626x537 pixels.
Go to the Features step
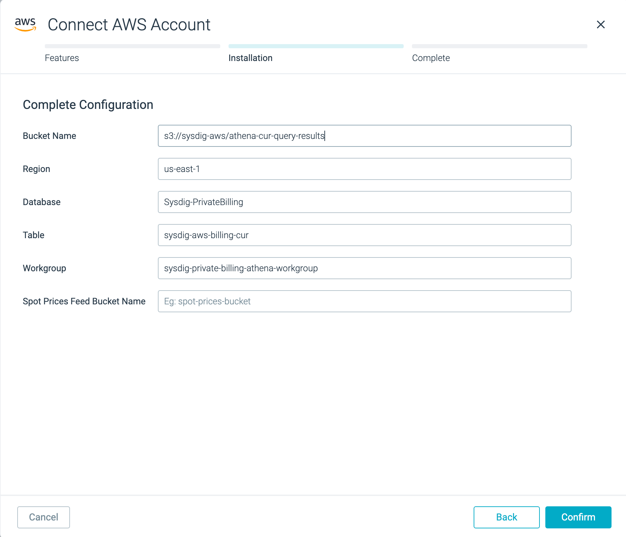point(62,58)
